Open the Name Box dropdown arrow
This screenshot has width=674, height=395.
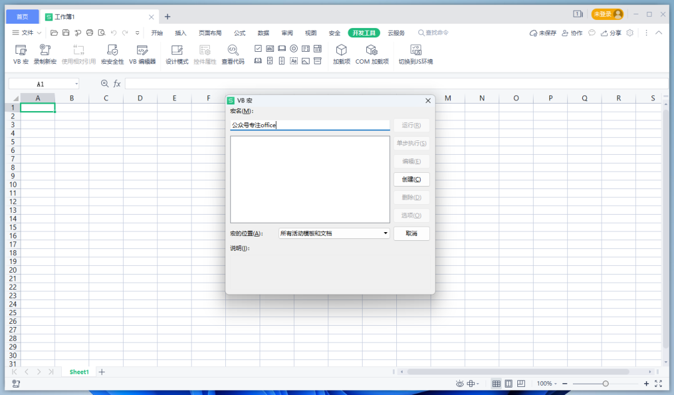[x=77, y=84]
